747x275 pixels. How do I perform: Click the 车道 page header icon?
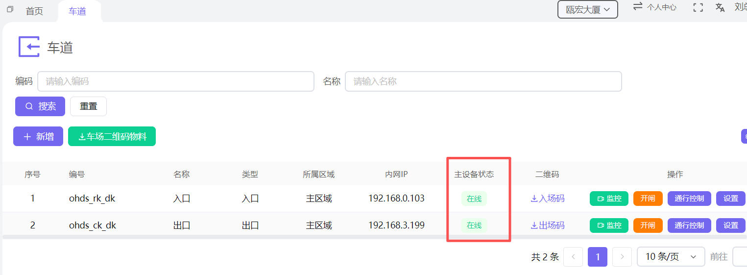pos(29,47)
